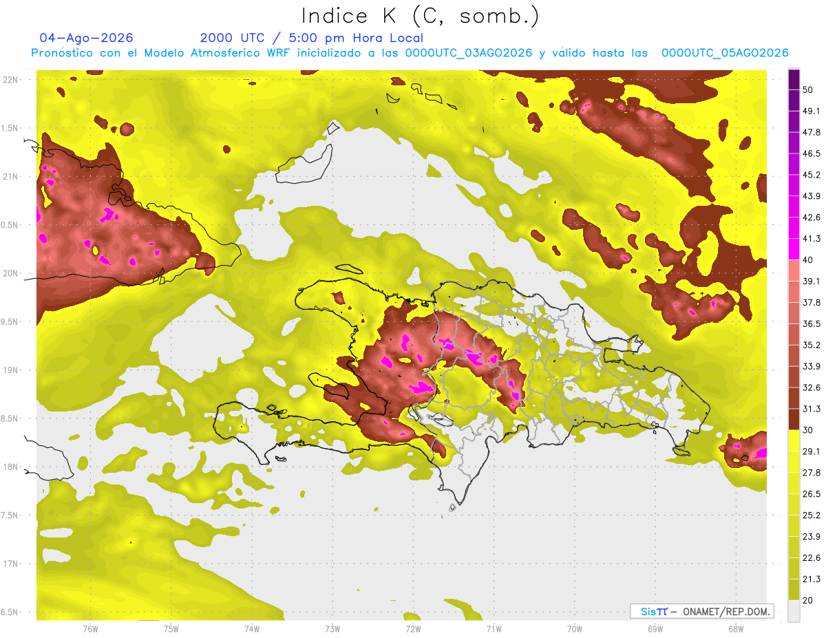Click the longitude axis label '71W'

pyautogui.click(x=494, y=628)
